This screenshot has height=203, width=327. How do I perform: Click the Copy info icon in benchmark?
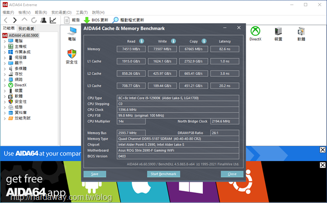tap(204, 41)
